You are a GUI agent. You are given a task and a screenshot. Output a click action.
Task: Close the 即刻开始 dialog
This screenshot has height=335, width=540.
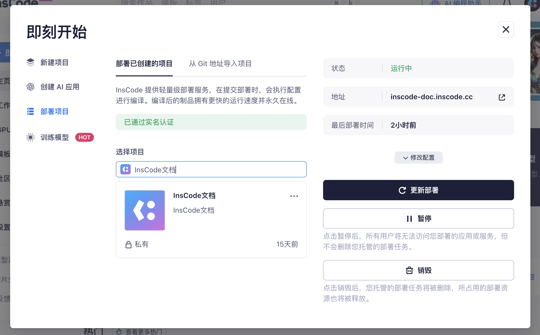(x=506, y=29)
